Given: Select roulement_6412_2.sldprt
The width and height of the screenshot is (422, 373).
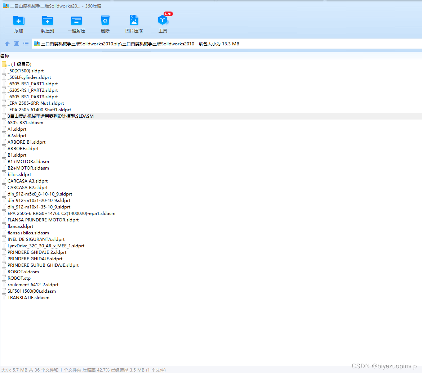Looking at the screenshot, I should pos(33,285).
